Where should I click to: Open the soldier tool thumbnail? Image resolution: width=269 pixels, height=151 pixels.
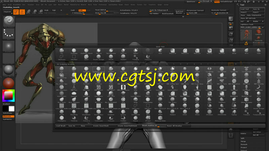(246, 34)
